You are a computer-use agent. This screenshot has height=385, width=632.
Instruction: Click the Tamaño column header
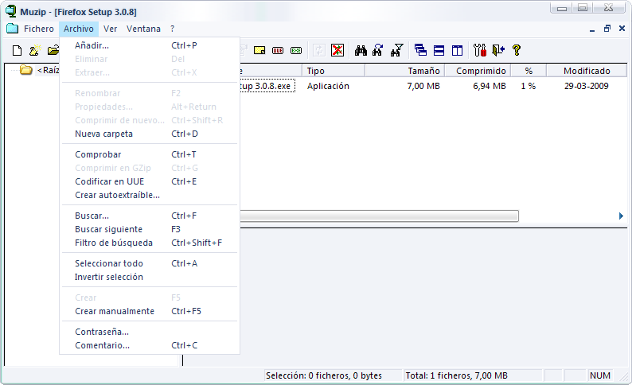click(x=423, y=71)
